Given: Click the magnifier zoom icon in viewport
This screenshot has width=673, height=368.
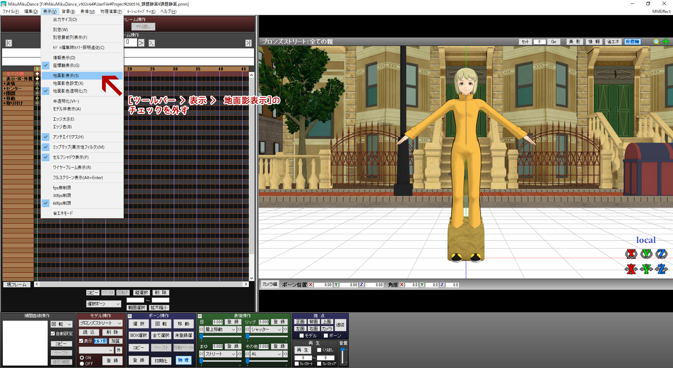Looking at the screenshot, I should tap(656, 42).
